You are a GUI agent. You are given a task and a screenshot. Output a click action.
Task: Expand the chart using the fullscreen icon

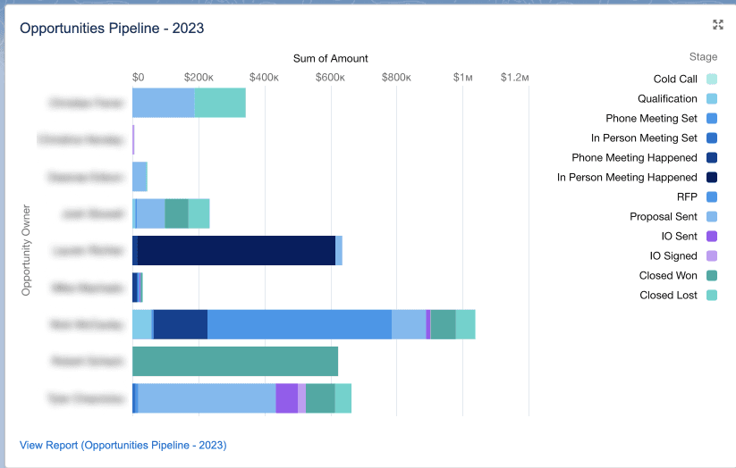(718, 25)
